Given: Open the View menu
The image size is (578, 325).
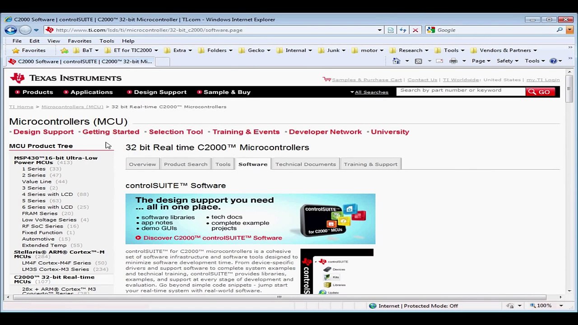Looking at the screenshot, I should 53,41.
